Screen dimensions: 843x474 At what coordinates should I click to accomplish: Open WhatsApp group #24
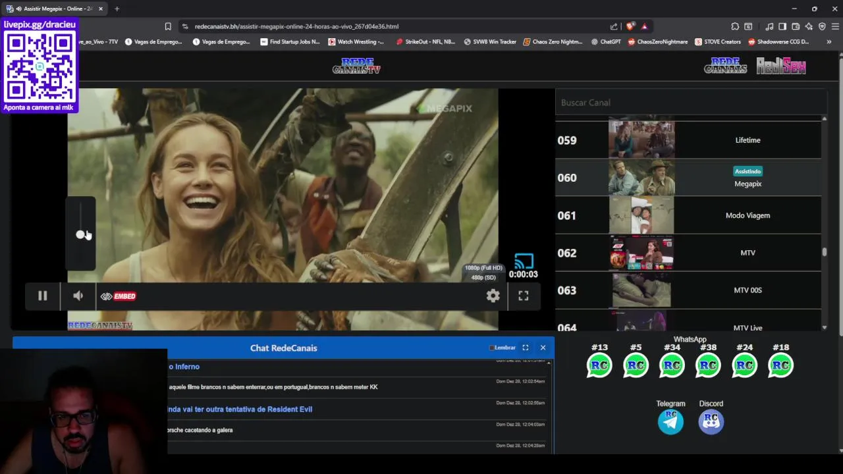tap(744, 365)
